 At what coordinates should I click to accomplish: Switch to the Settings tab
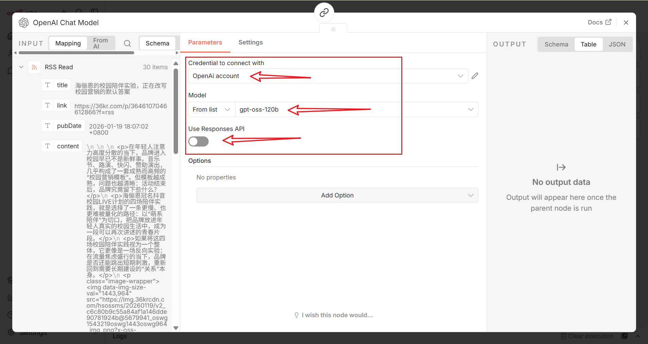point(250,42)
